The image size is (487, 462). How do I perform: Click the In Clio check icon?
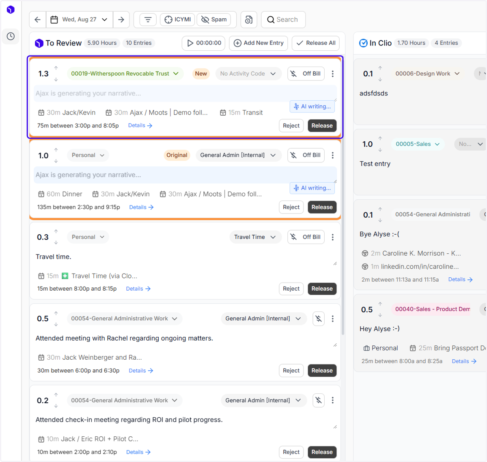point(364,43)
